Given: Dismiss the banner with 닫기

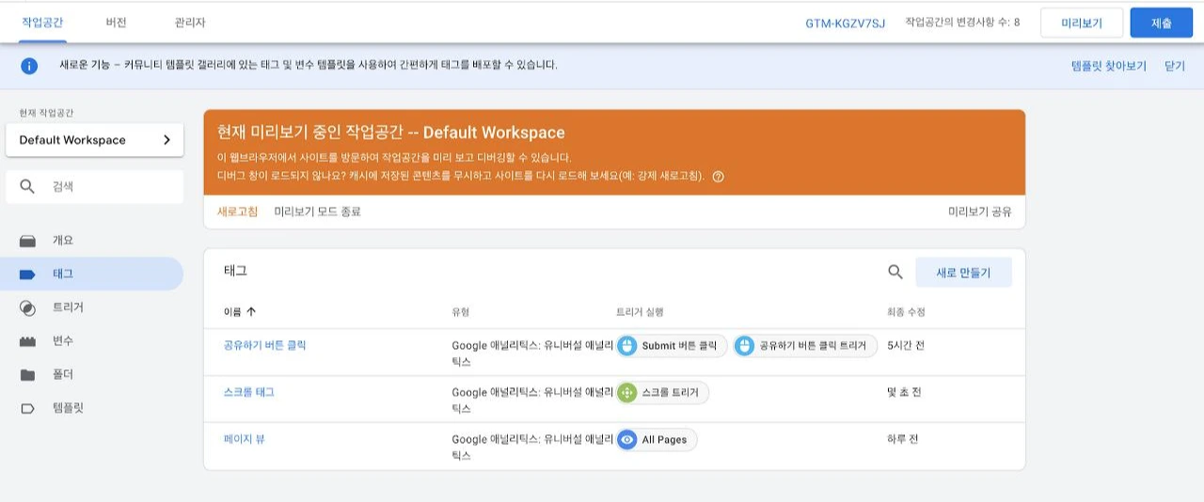Looking at the screenshot, I should (x=1175, y=66).
